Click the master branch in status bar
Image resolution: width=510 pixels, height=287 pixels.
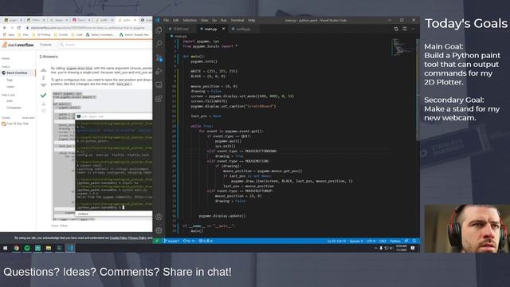pyautogui.click(x=171, y=241)
